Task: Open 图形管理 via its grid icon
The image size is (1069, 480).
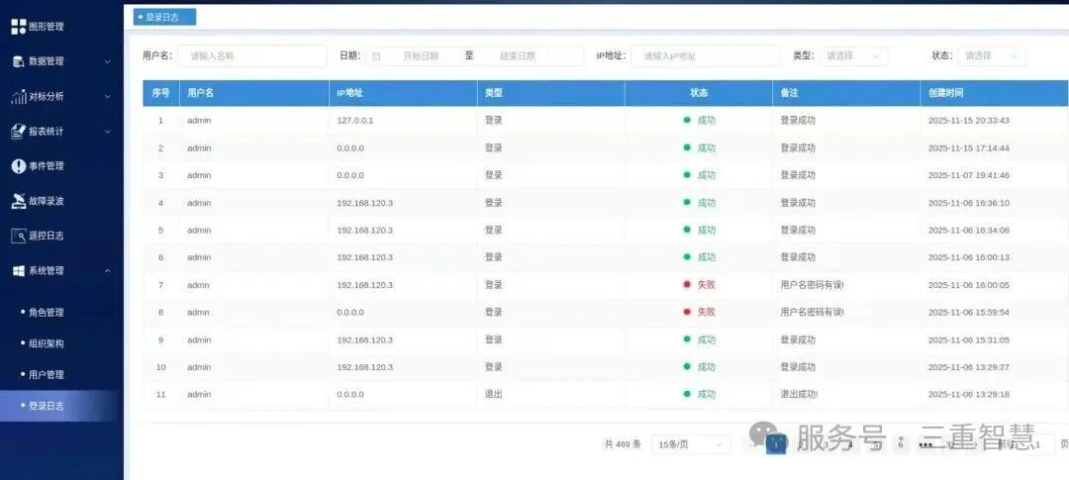Action: click(x=19, y=27)
